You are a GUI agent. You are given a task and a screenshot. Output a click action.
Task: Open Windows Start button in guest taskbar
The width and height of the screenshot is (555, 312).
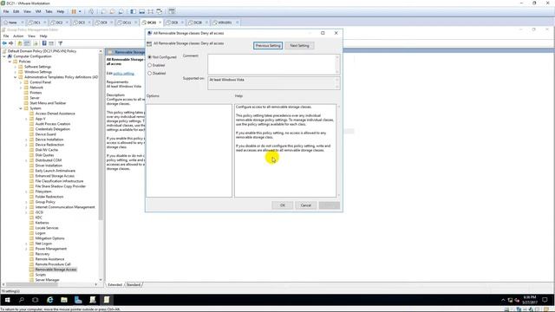click(7, 300)
